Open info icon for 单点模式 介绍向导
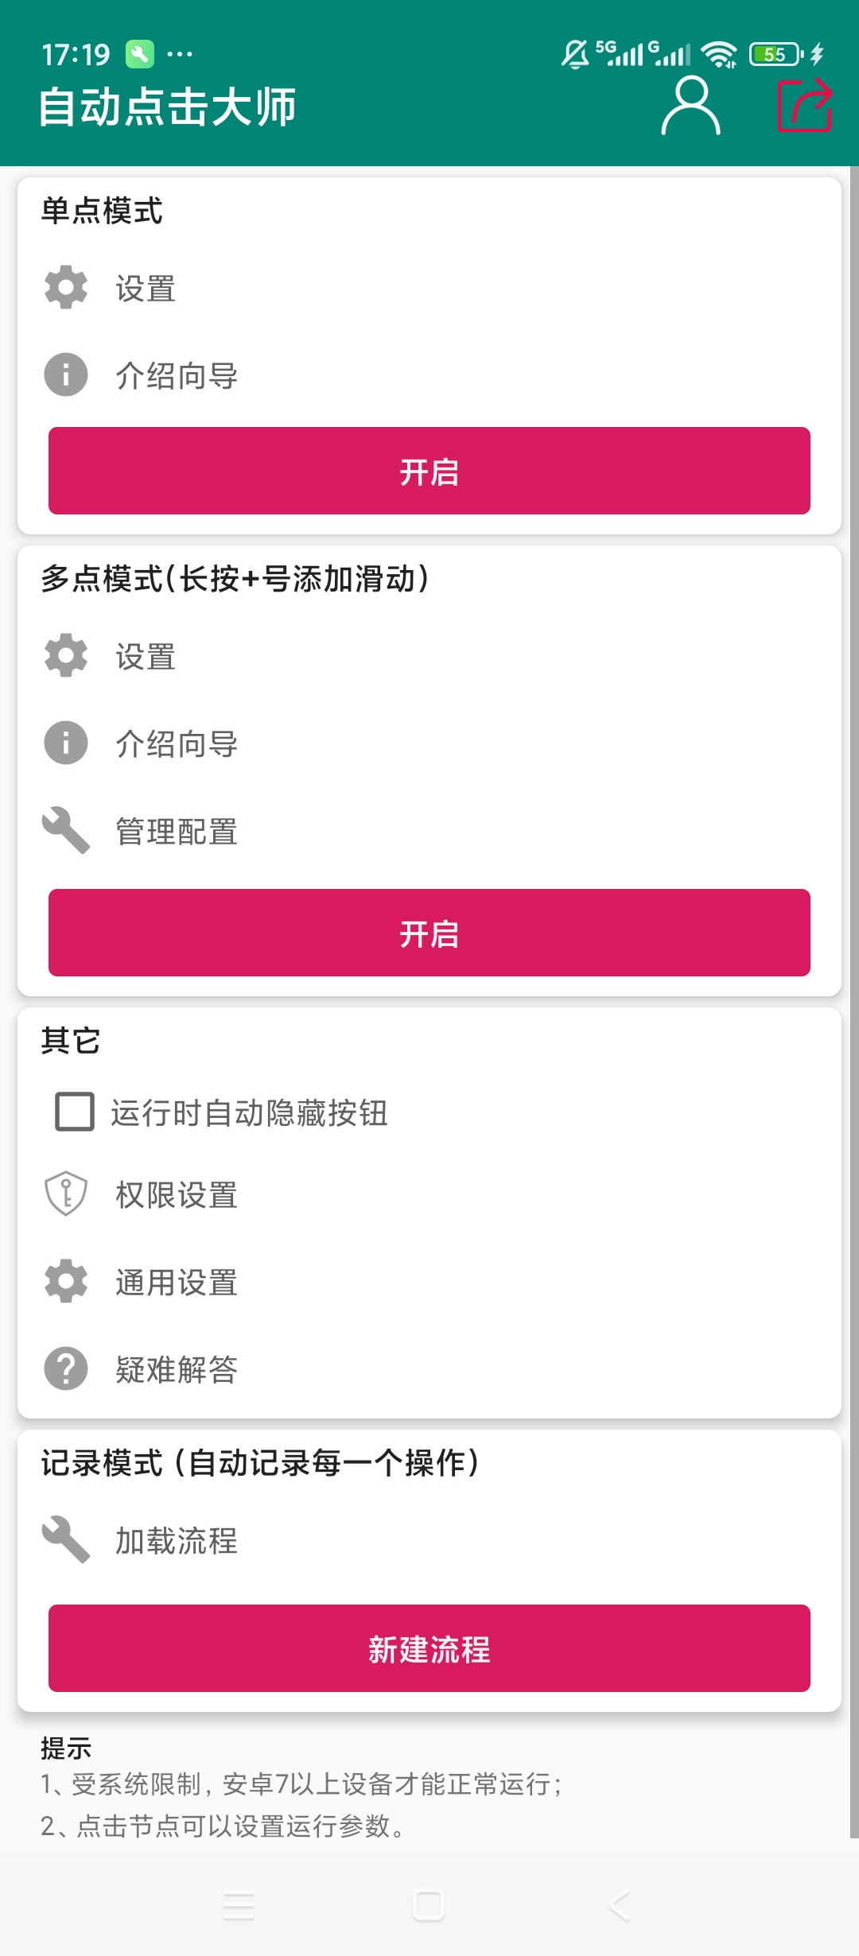859x1956 pixels. coord(66,375)
